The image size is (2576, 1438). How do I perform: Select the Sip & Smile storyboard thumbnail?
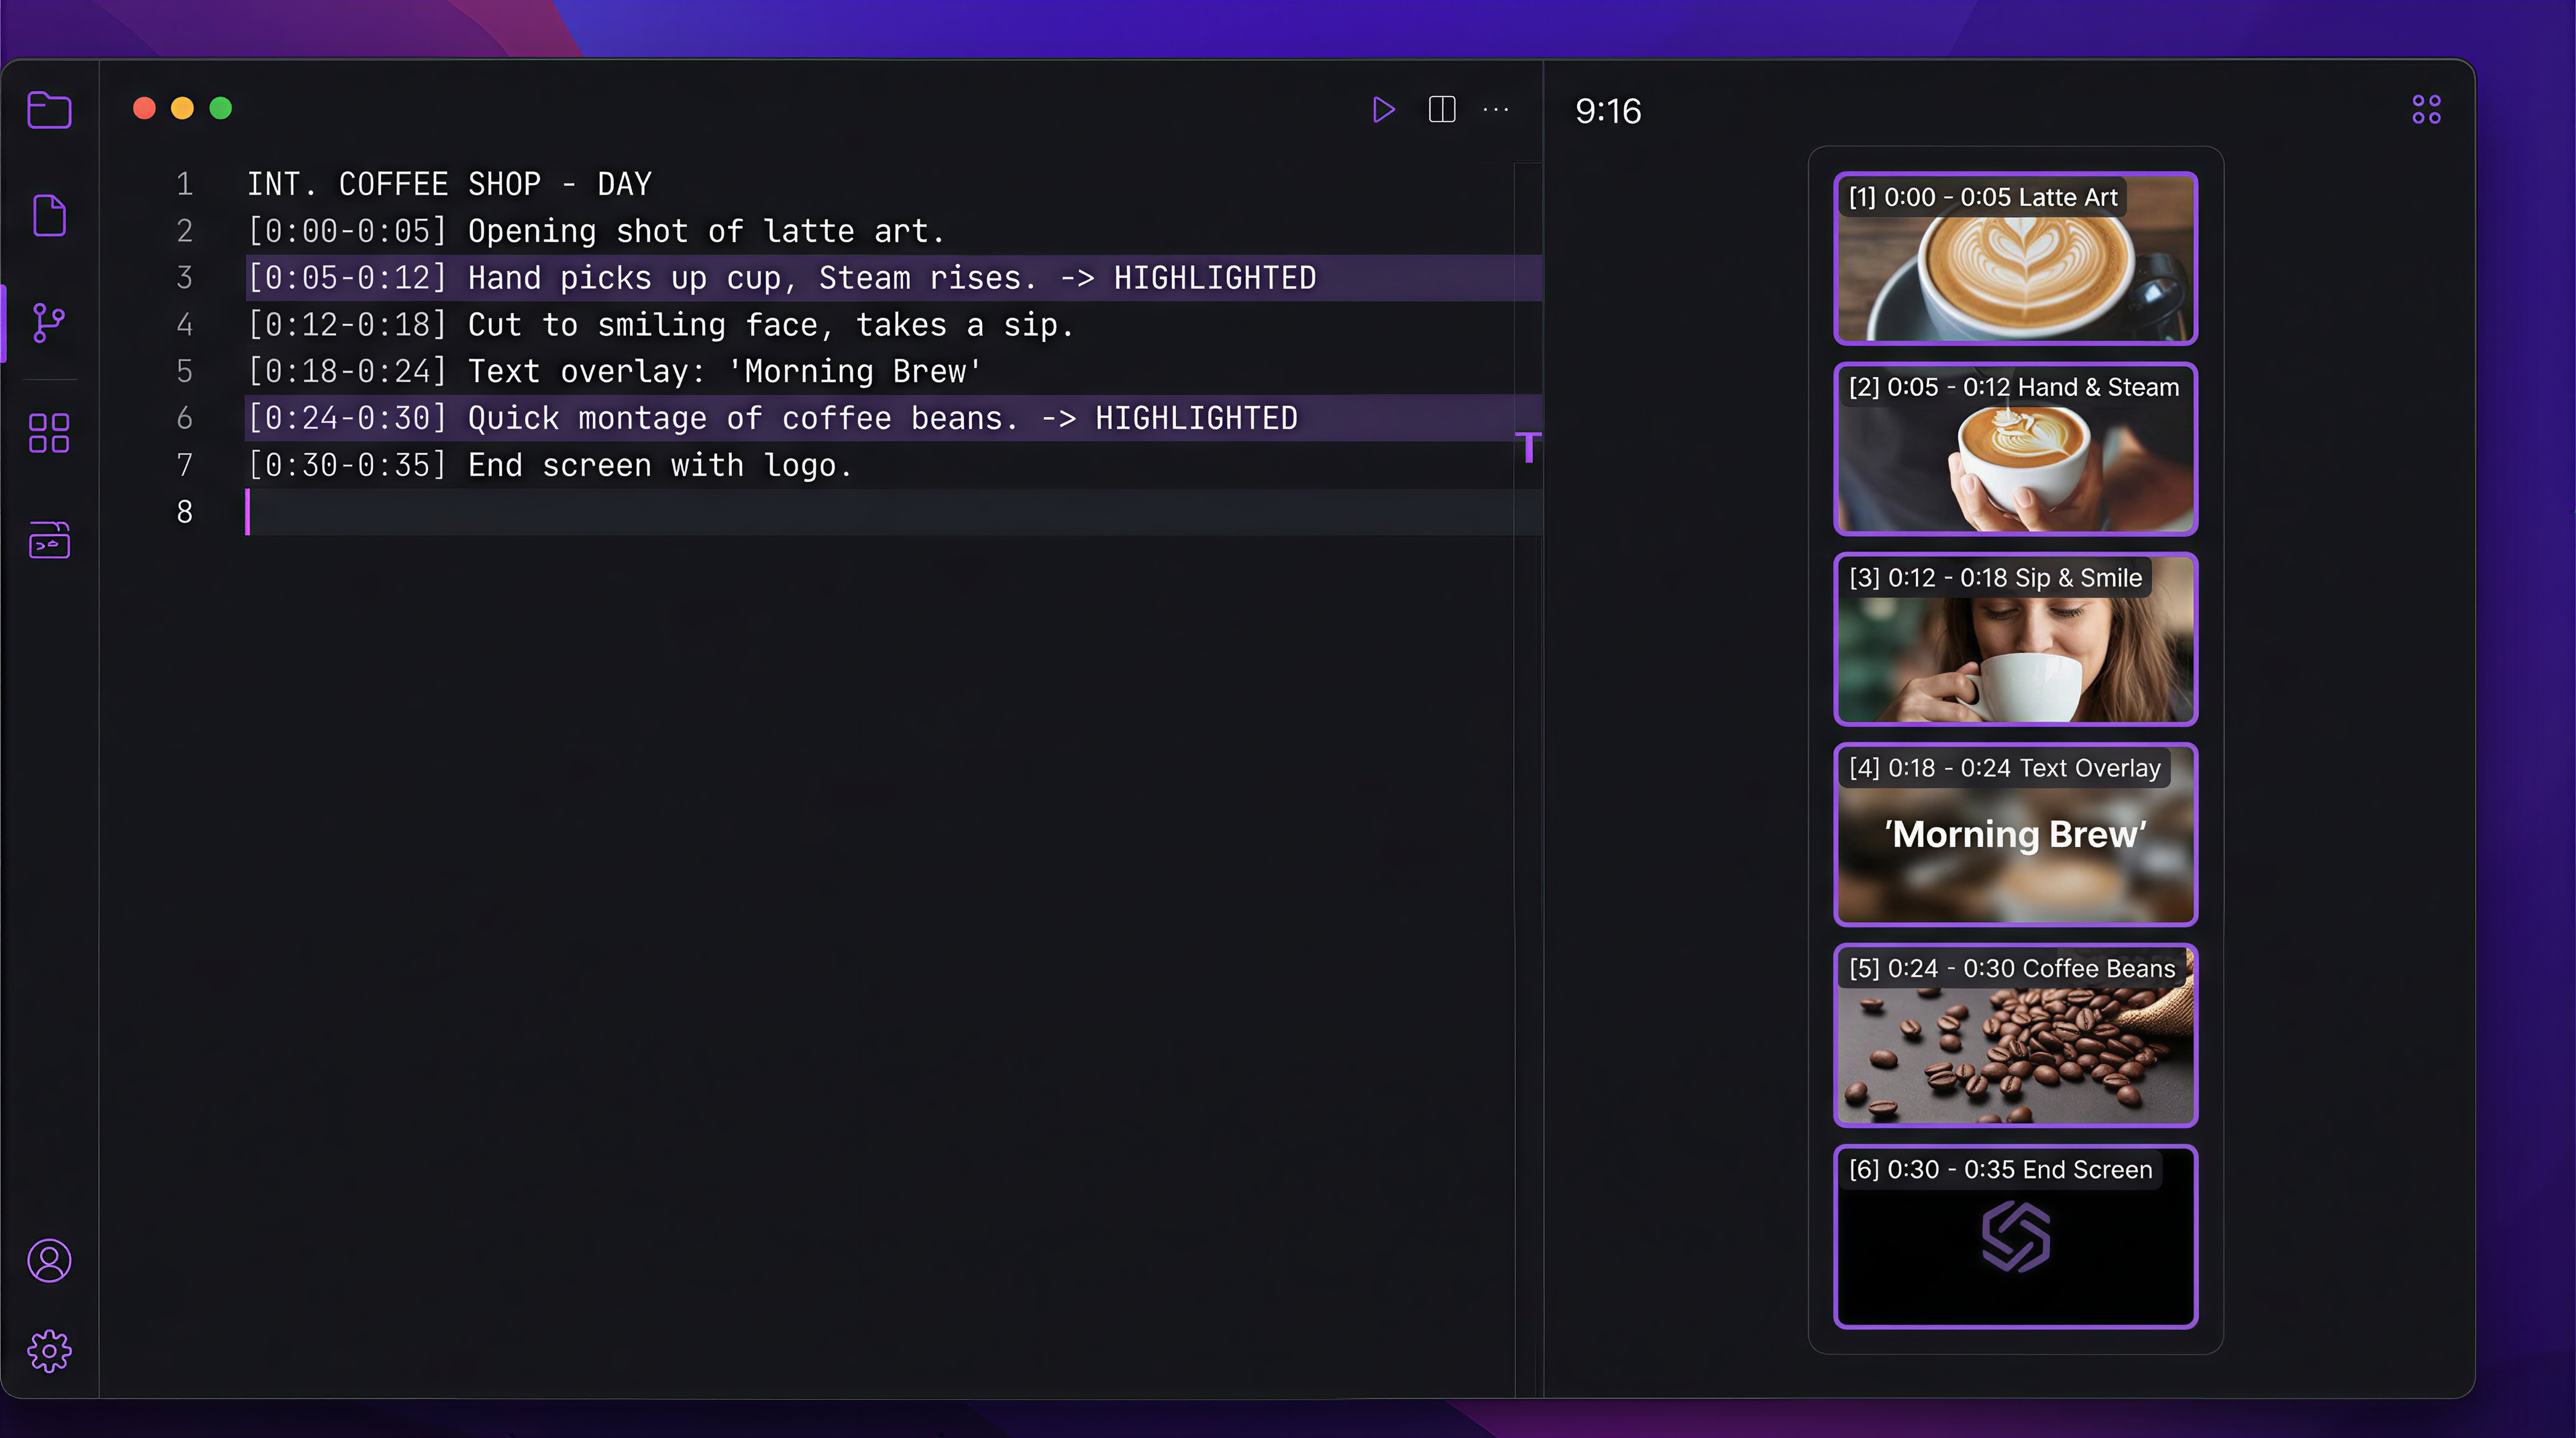click(2015, 639)
